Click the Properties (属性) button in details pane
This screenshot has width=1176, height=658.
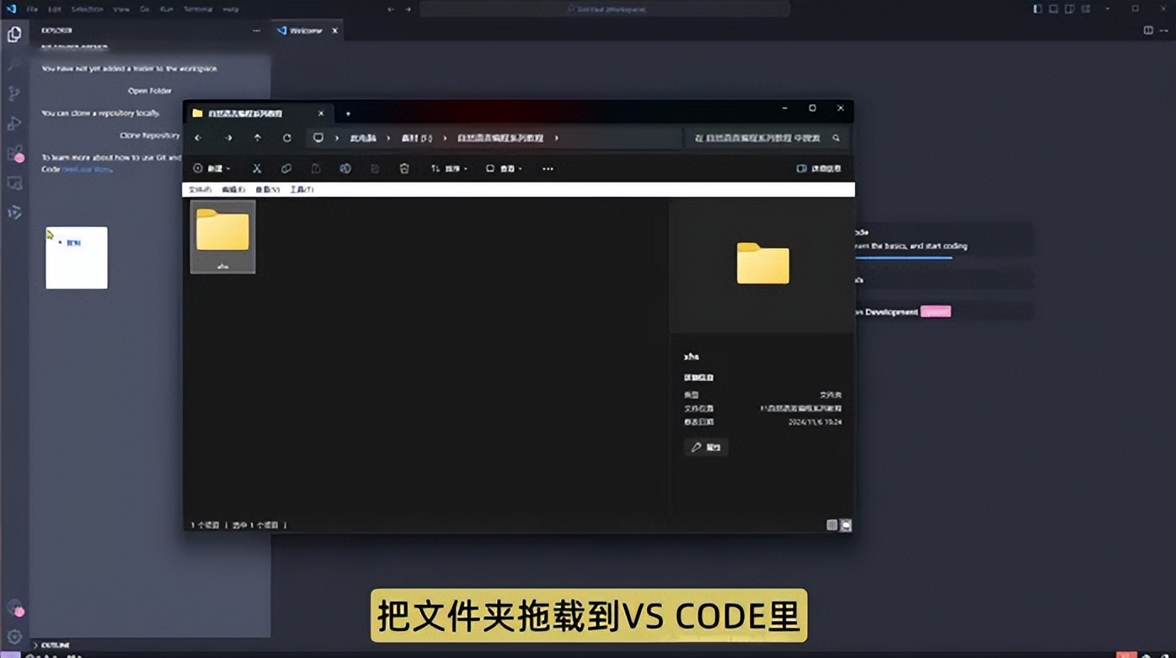point(706,447)
